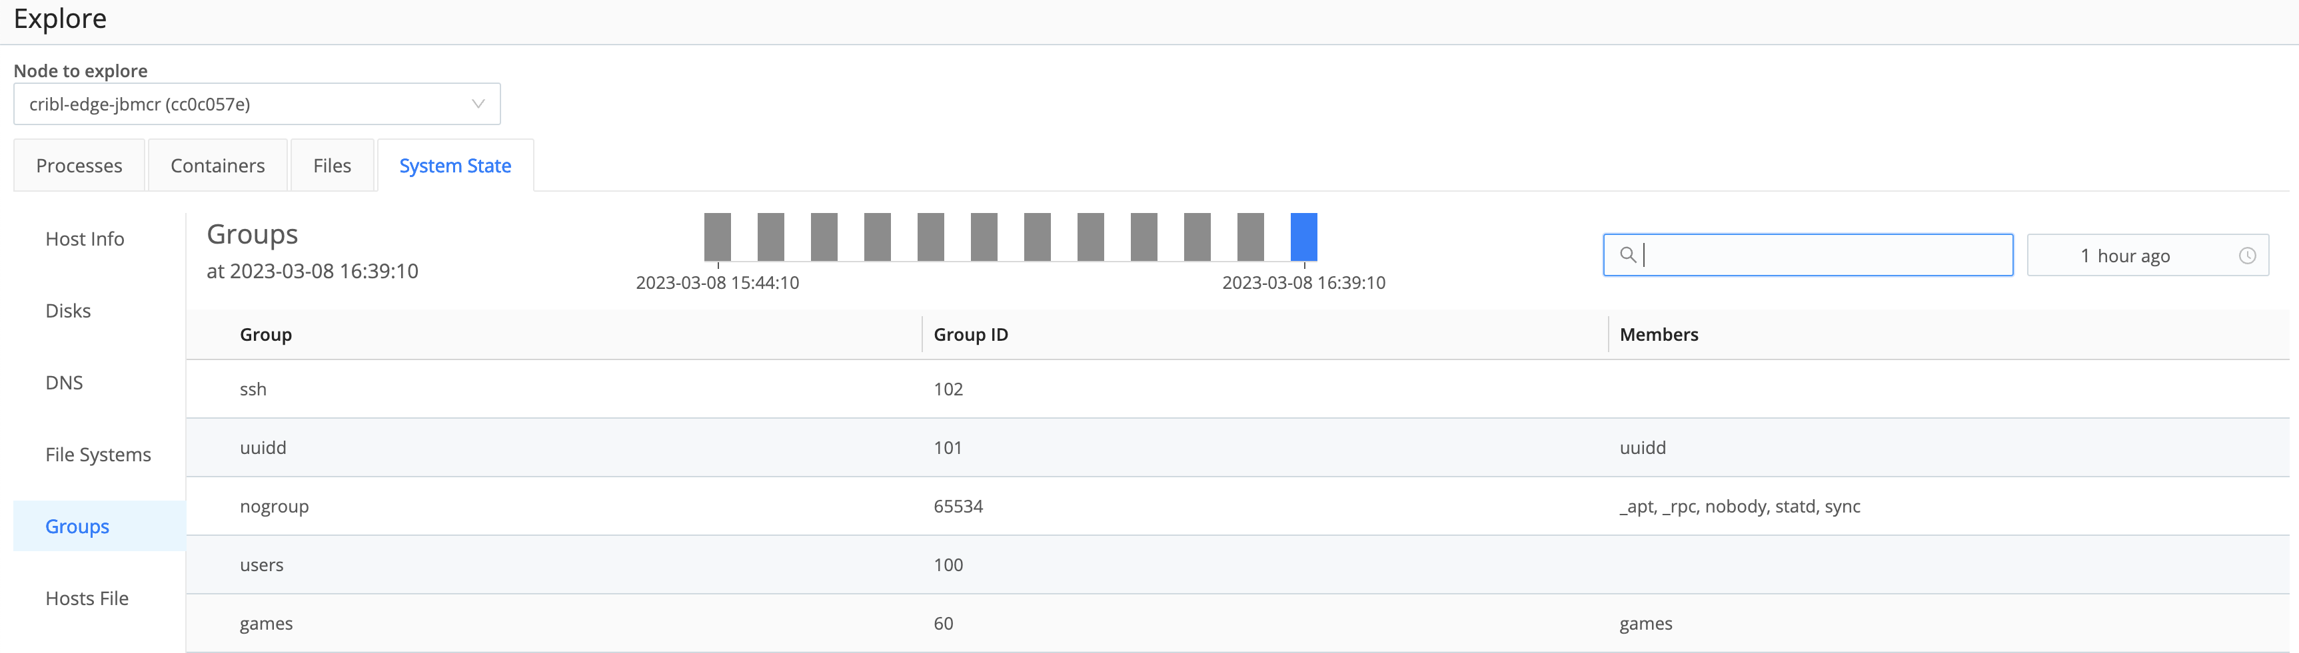The width and height of the screenshot is (2299, 653).
Task: Open the Files tab
Action: [331, 165]
